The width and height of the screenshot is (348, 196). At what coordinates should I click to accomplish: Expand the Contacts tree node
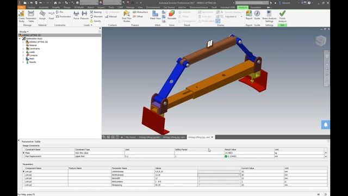pos(23,56)
